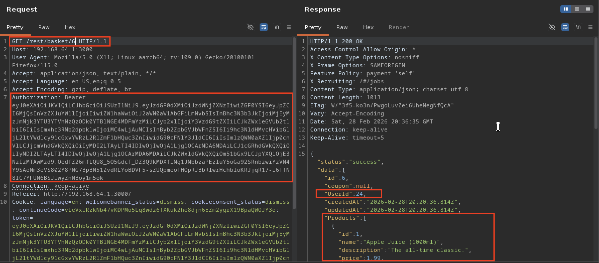Screen dimensions: 599x263
Task: Click the Request vertical scrollbar
Action: tap(294, 123)
